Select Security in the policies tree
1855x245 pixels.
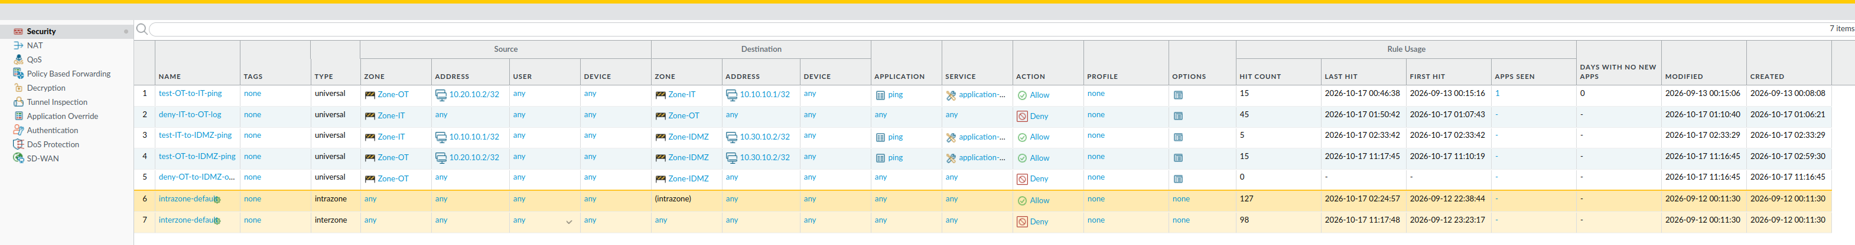pos(41,32)
